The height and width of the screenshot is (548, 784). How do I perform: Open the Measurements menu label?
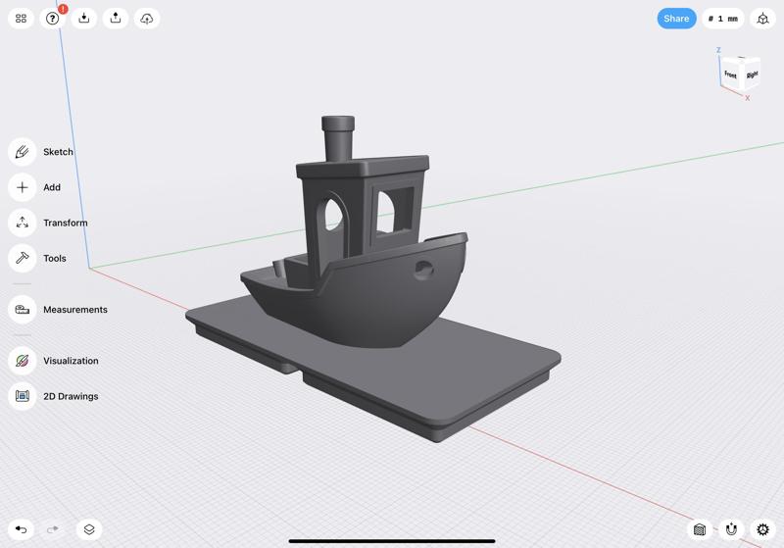pyautogui.click(x=75, y=310)
